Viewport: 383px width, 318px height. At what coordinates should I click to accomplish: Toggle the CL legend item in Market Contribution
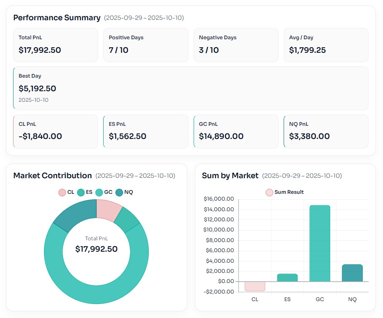tap(66, 192)
